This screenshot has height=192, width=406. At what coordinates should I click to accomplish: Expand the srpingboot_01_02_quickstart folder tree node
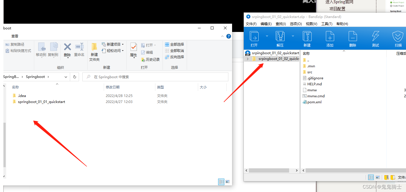(247, 59)
